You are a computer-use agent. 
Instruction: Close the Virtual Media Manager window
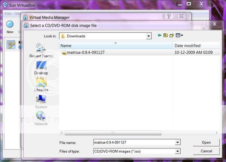click(x=181, y=16)
